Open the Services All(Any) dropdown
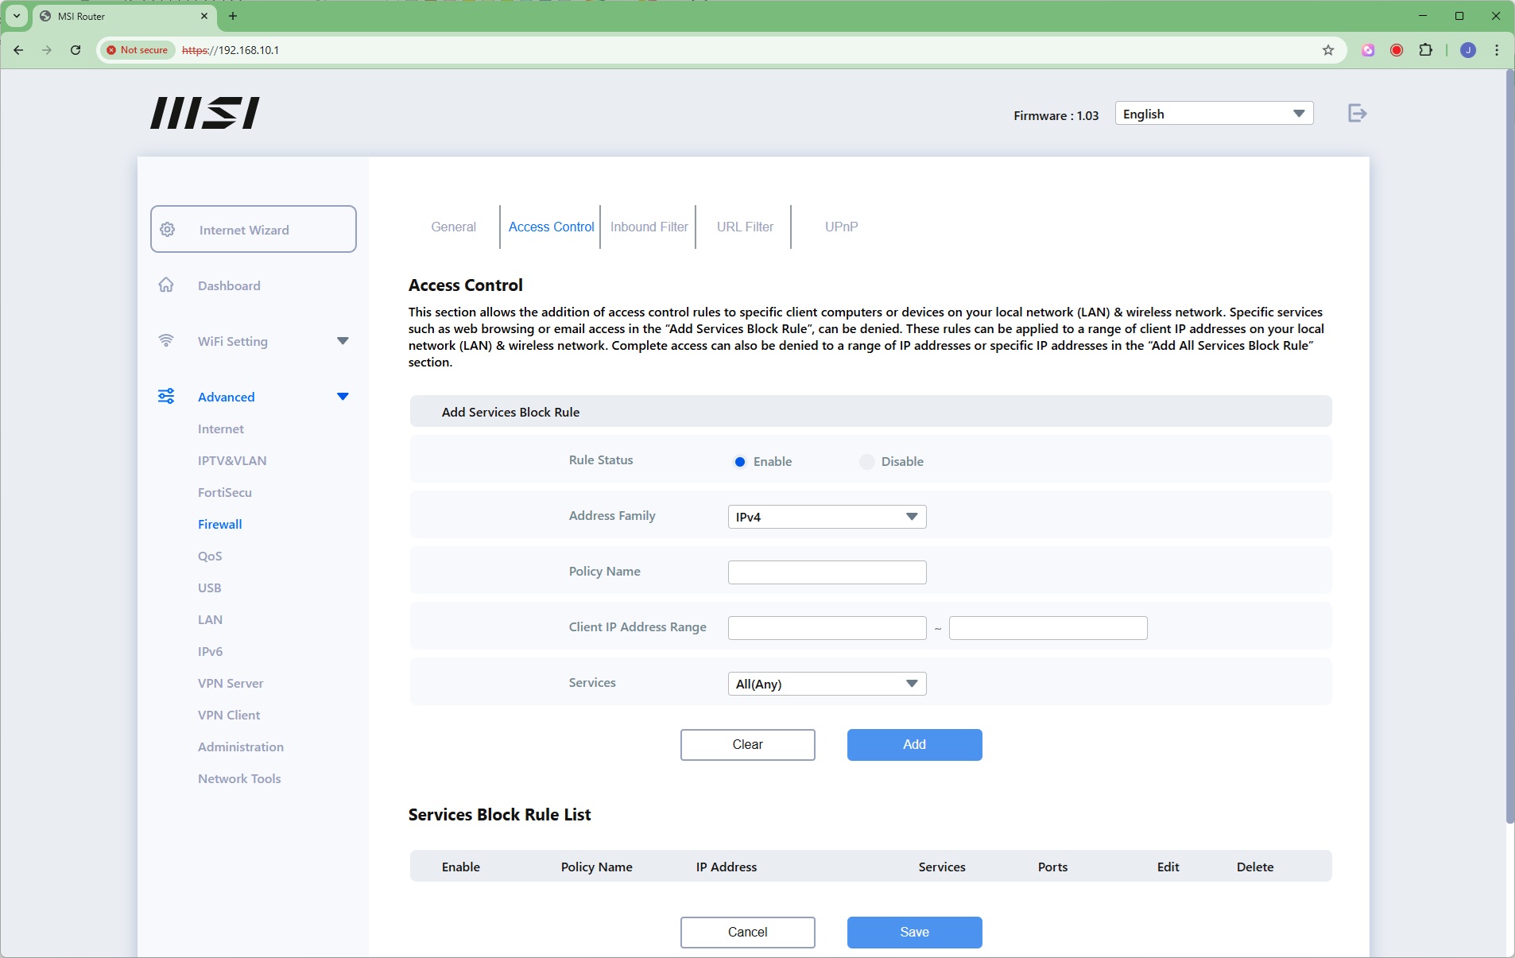This screenshot has width=1515, height=958. [827, 684]
